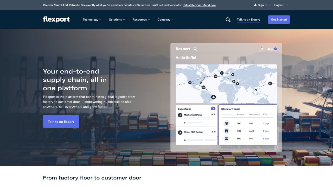This screenshot has width=333, height=187.
Task: Click the Mechanical Delay label
Action: pos(193,115)
